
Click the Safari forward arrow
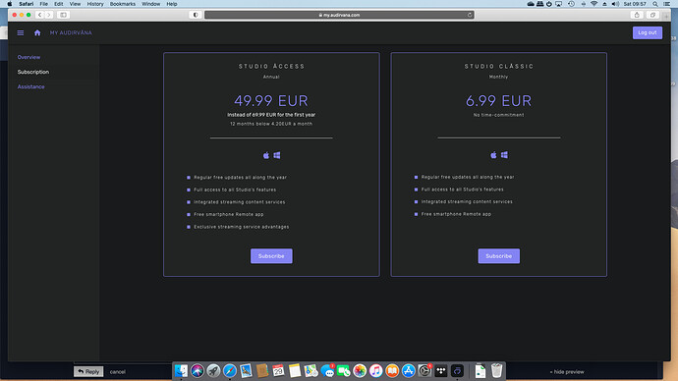[49, 15]
